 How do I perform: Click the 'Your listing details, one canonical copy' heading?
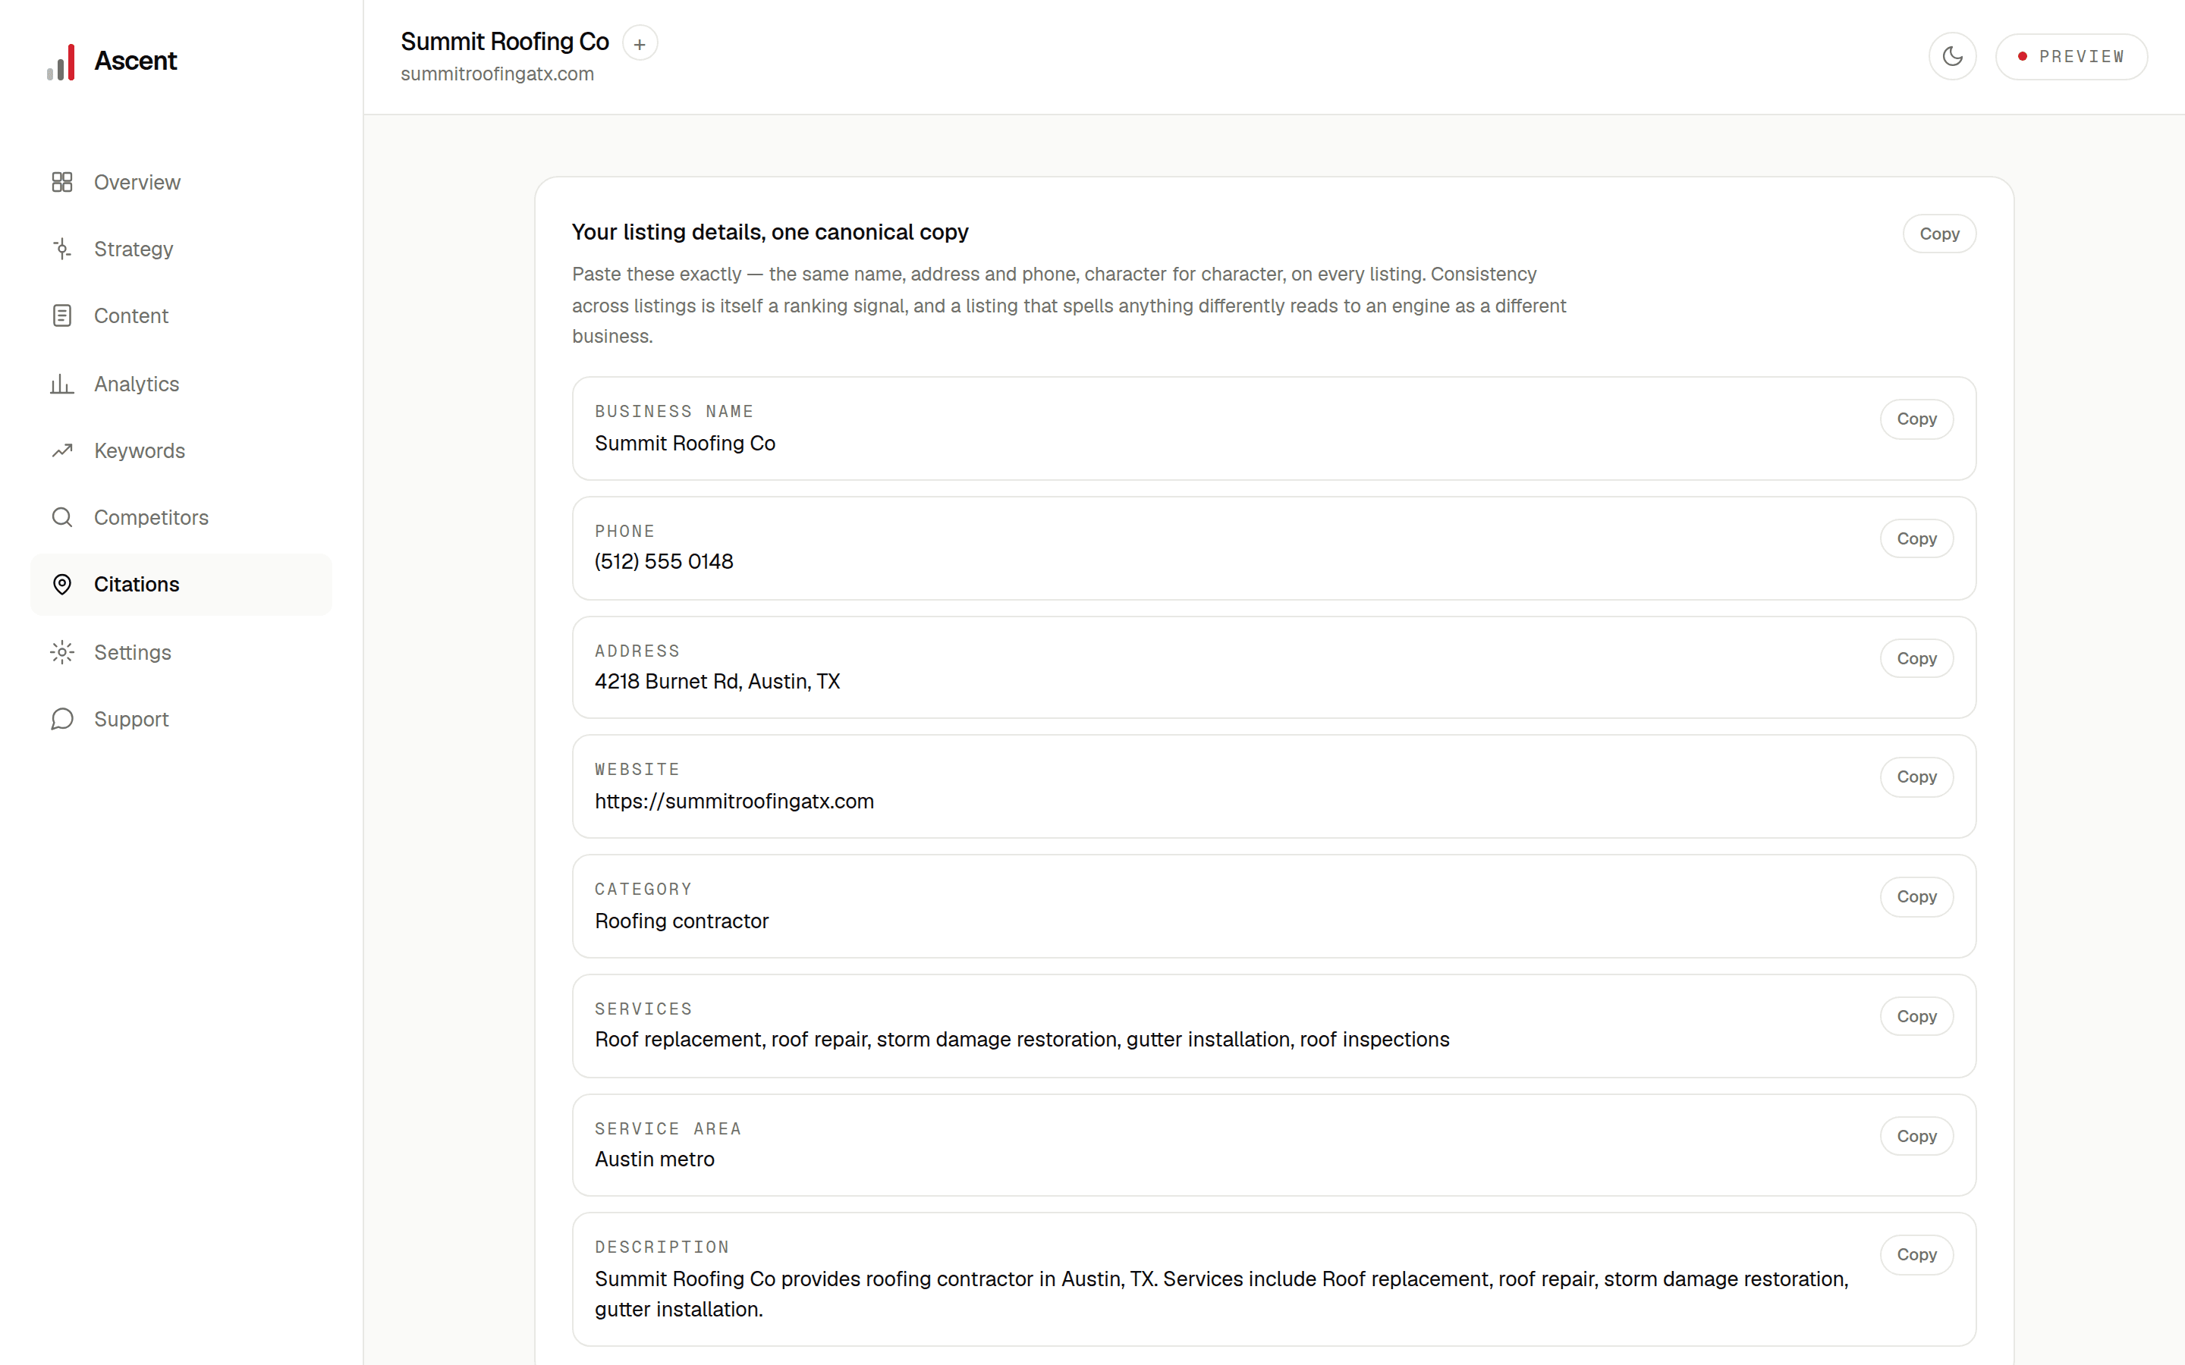[x=770, y=232]
